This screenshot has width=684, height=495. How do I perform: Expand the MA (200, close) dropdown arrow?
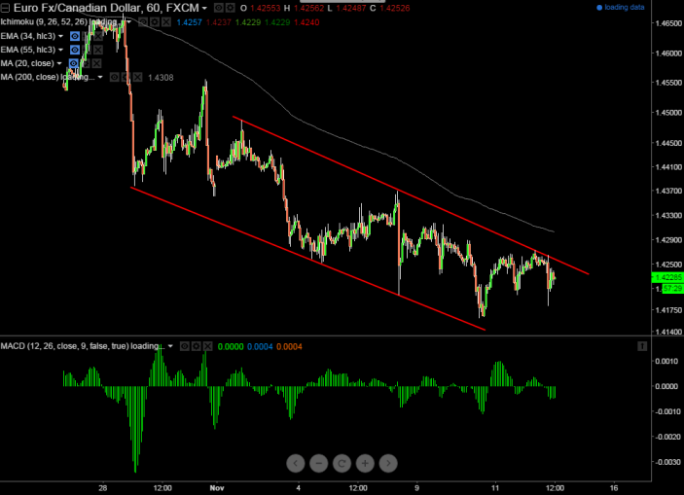click(x=100, y=77)
